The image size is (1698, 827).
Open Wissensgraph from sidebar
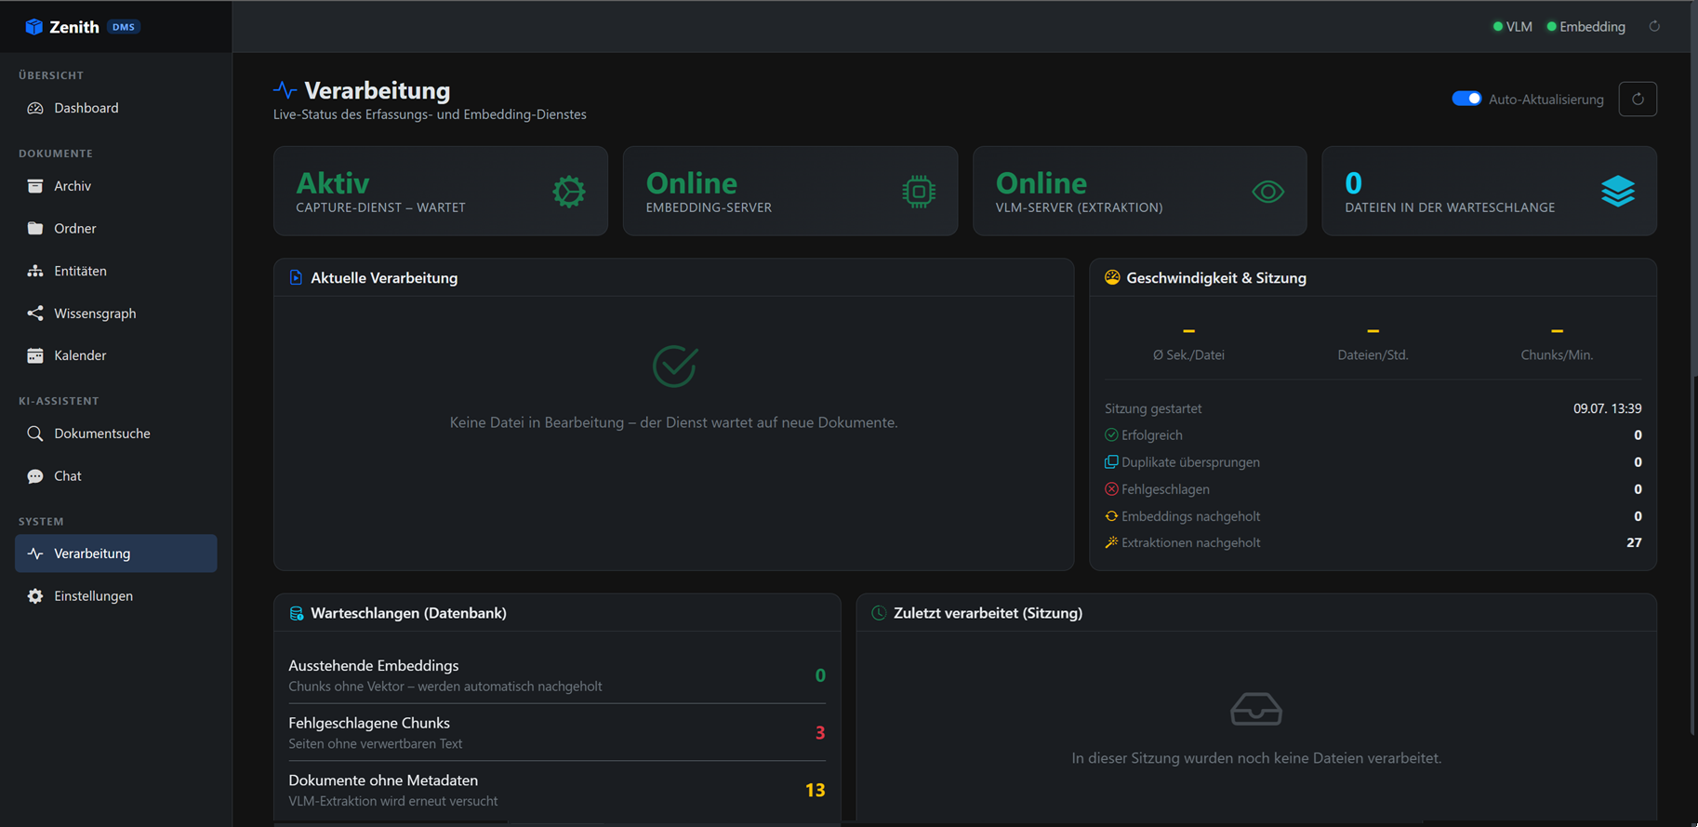pos(116,313)
